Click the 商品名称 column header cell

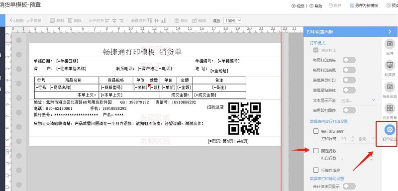[x=73, y=81]
